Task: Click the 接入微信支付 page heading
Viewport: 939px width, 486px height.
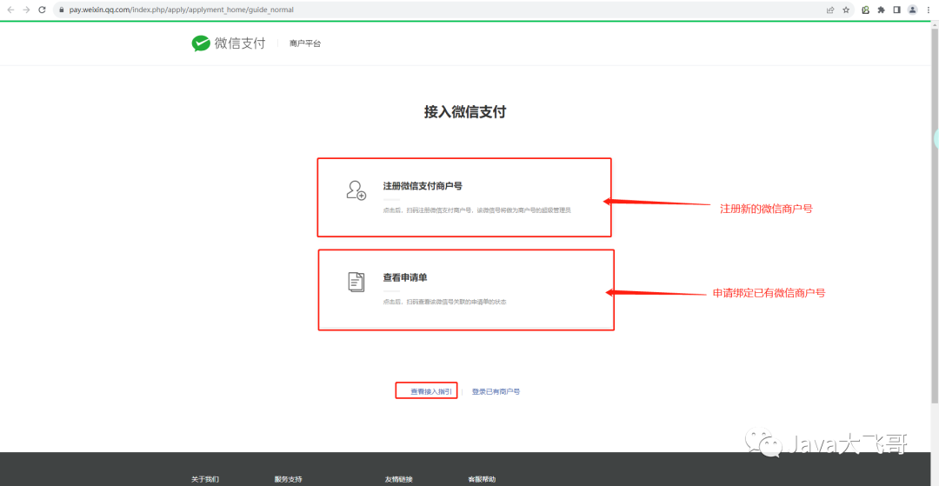Action: click(464, 112)
